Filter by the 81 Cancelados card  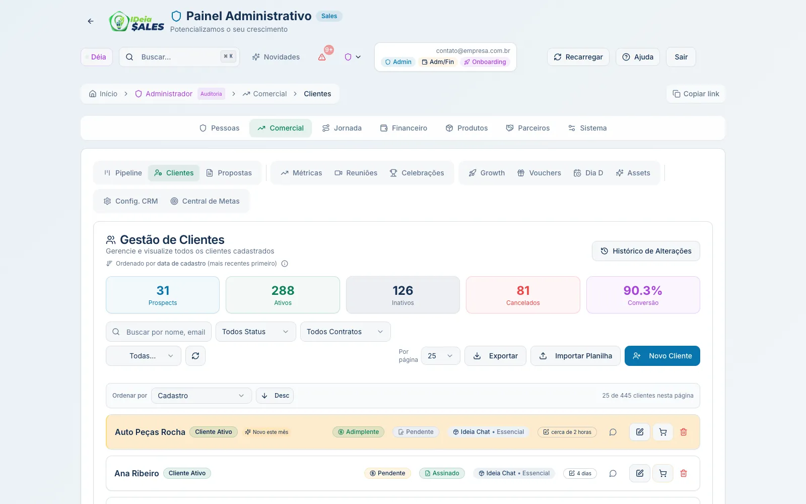pyautogui.click(x=523, y=295)
